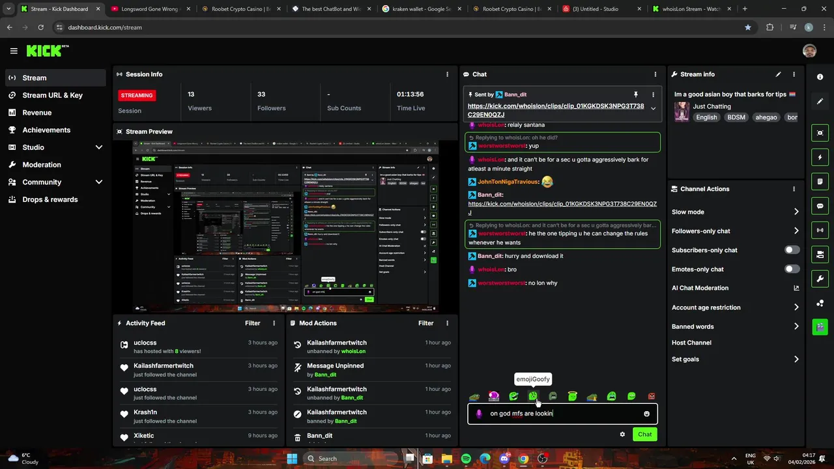Image resolution: width=834 pixels, height=469 pixels.
Task: Open the pinned clip link
Action: (x=556, y=110)
